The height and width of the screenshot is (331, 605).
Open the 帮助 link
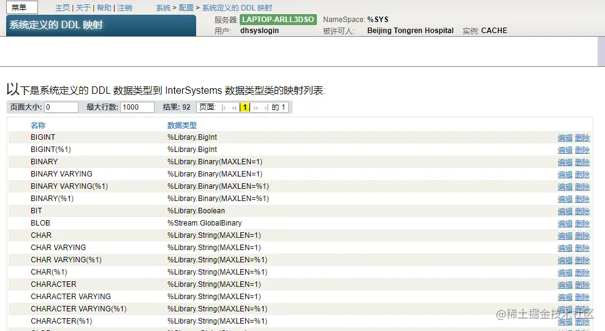104,8
